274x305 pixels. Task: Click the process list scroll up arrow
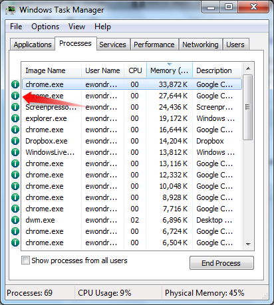pyautogui.click(x=248, y=68)
